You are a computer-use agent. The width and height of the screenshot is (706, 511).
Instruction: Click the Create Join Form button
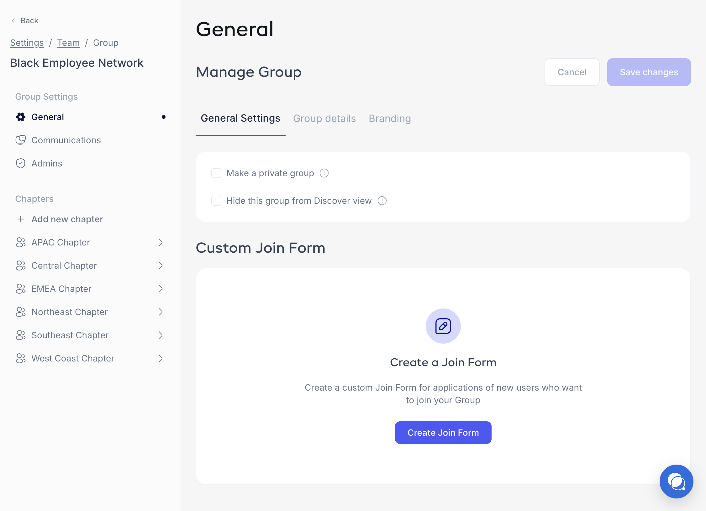pos(443,433)
